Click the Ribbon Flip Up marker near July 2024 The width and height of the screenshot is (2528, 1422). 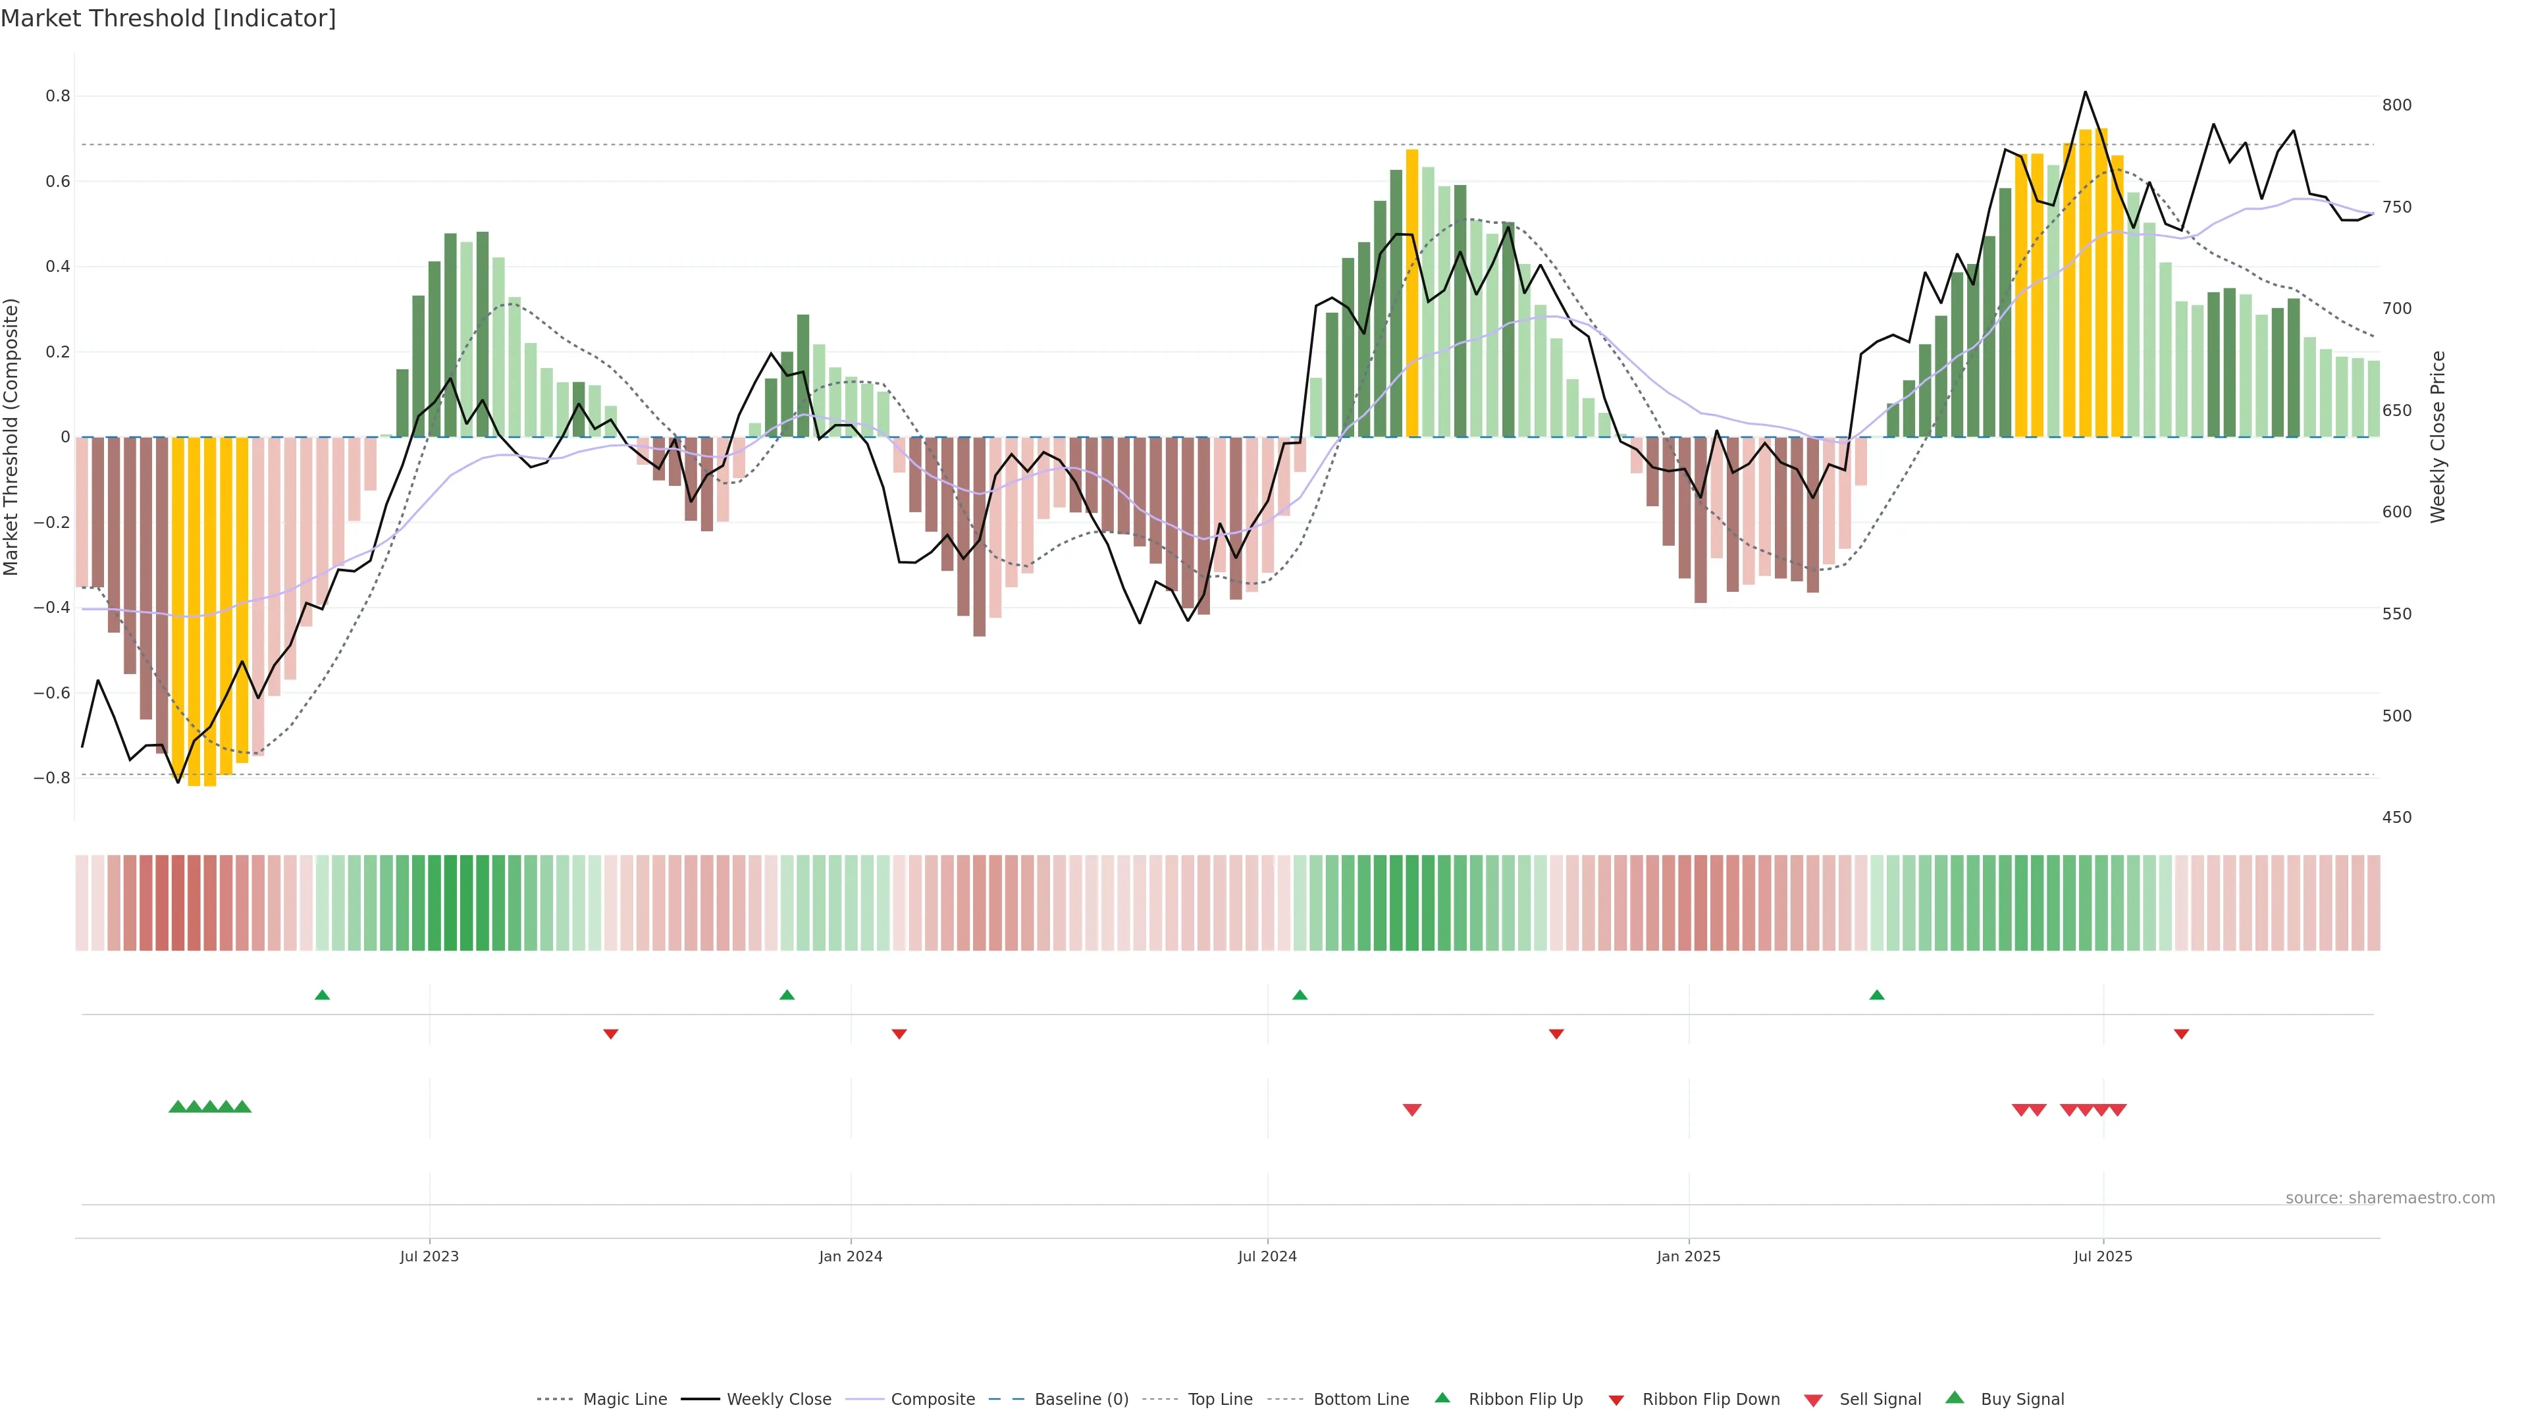coord(1300,995)
